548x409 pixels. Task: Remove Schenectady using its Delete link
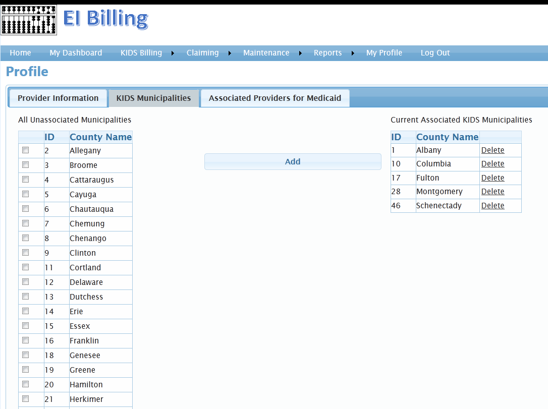(493, 205)
